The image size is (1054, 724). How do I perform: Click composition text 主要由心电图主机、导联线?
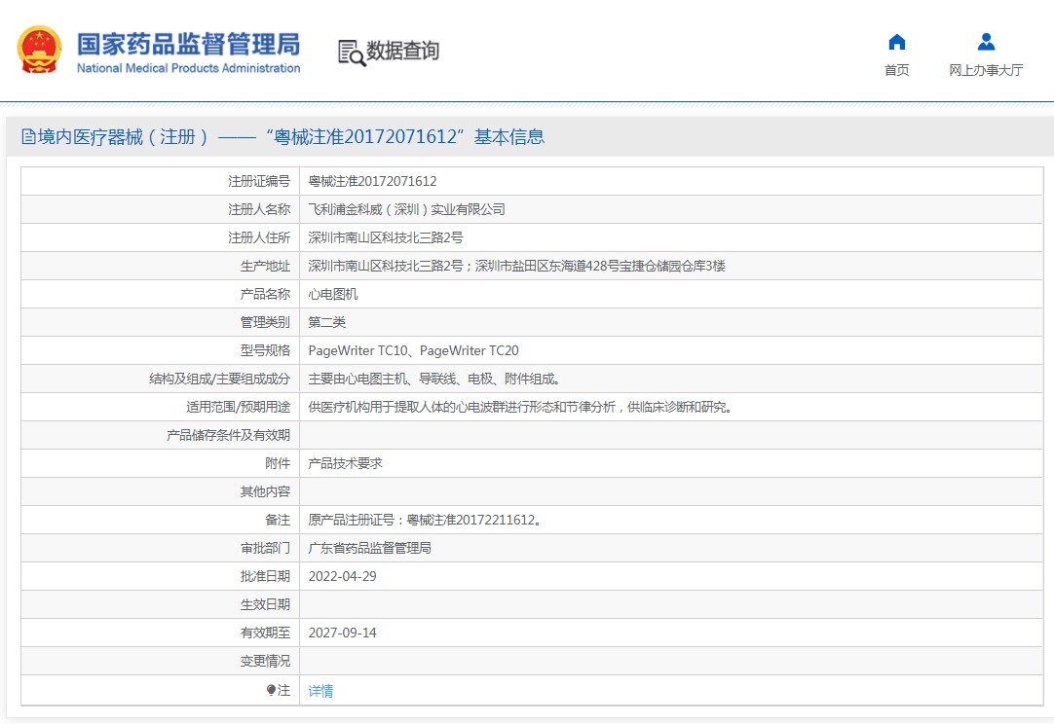pos(434,379)
